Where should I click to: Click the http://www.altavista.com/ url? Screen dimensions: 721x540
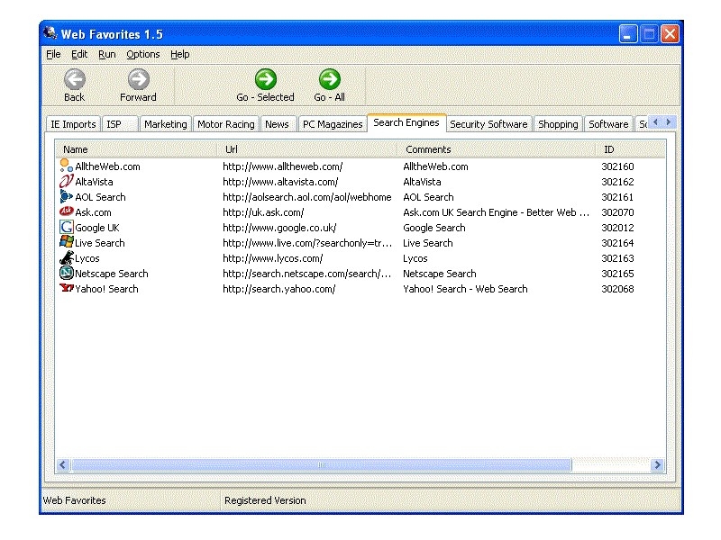pyautogui.click(x=280, y=182)
